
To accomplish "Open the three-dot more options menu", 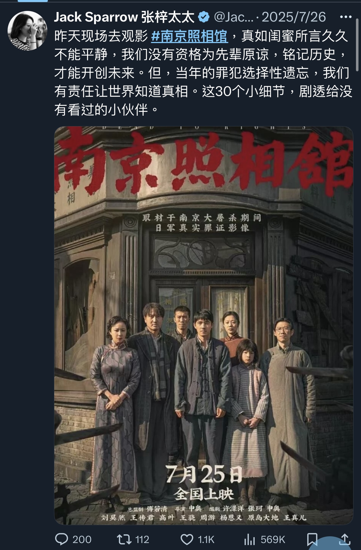I will tap(346, 17).
